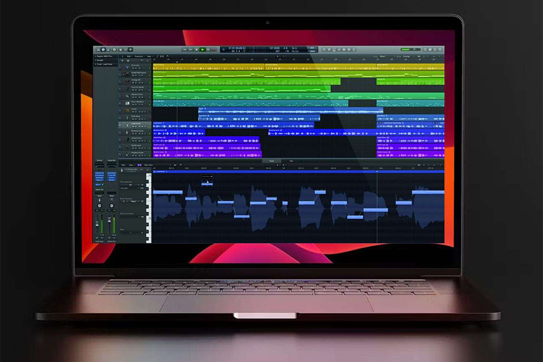Screen dimensions: 543x362
Task: Mute the Drummer track
Action: tap(132, 68)
